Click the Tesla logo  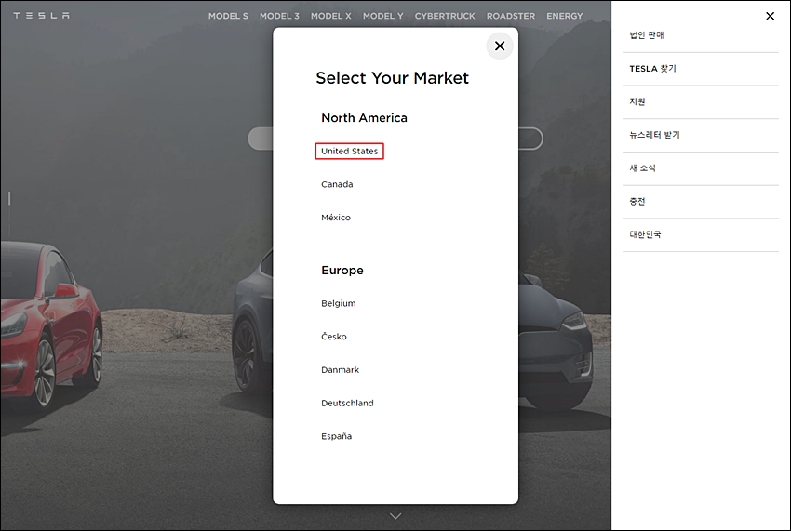[x=41, y=16]
